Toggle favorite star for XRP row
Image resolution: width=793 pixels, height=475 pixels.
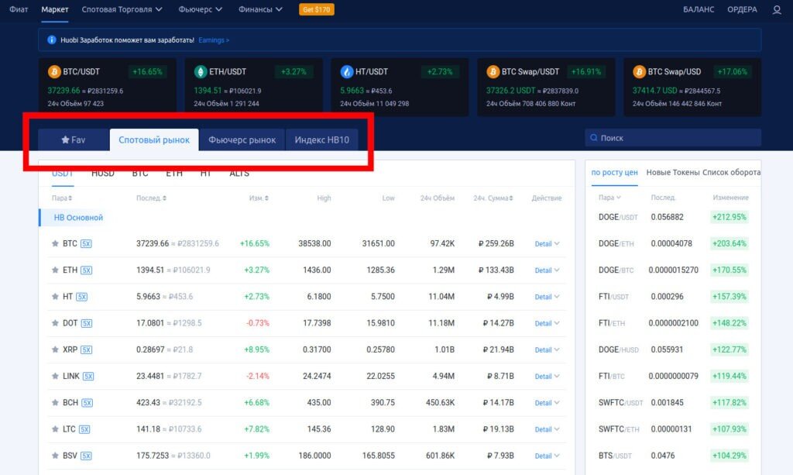pyautogui.click(x=55, y=349)
